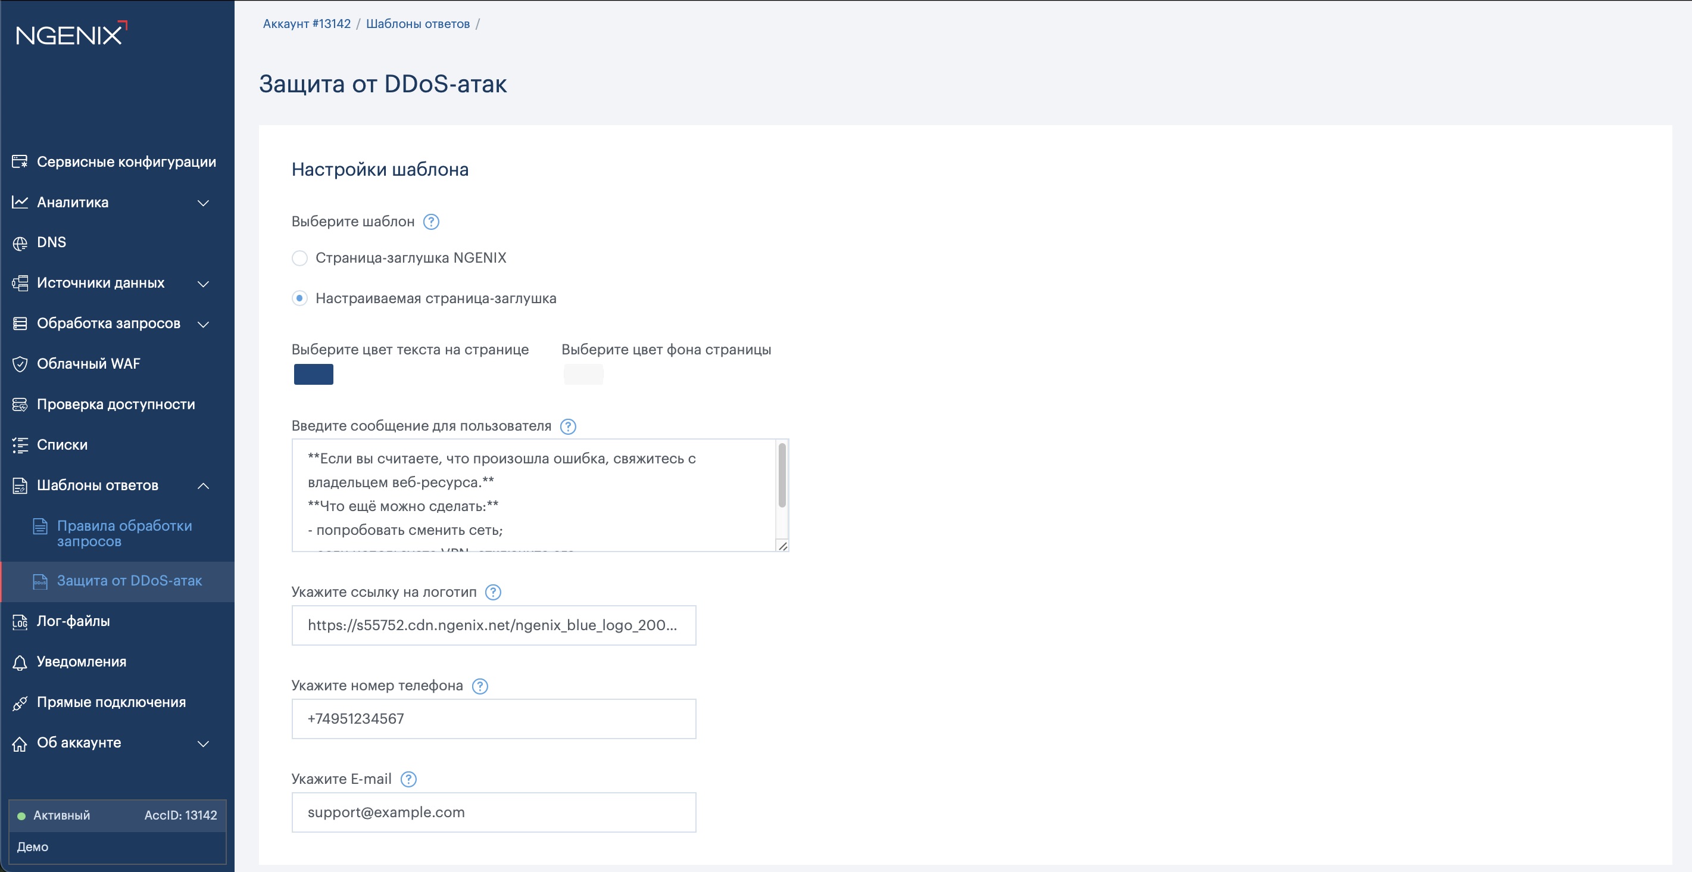Click 'Аккаунт #13142' breadcrumb link

point(307,24)
